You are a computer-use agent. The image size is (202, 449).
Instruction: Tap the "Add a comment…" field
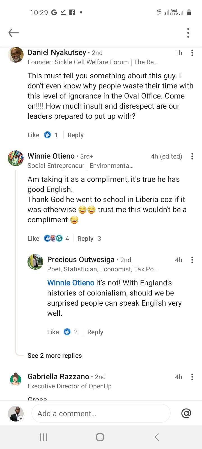pos(101,413)
